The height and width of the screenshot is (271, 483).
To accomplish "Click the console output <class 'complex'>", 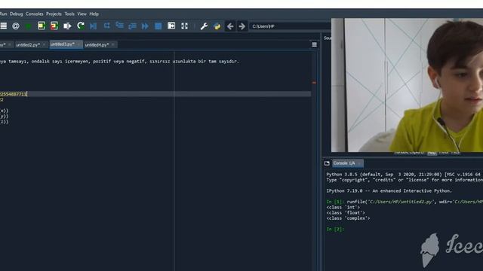I will pyautogui.click(x=348, y=218).
